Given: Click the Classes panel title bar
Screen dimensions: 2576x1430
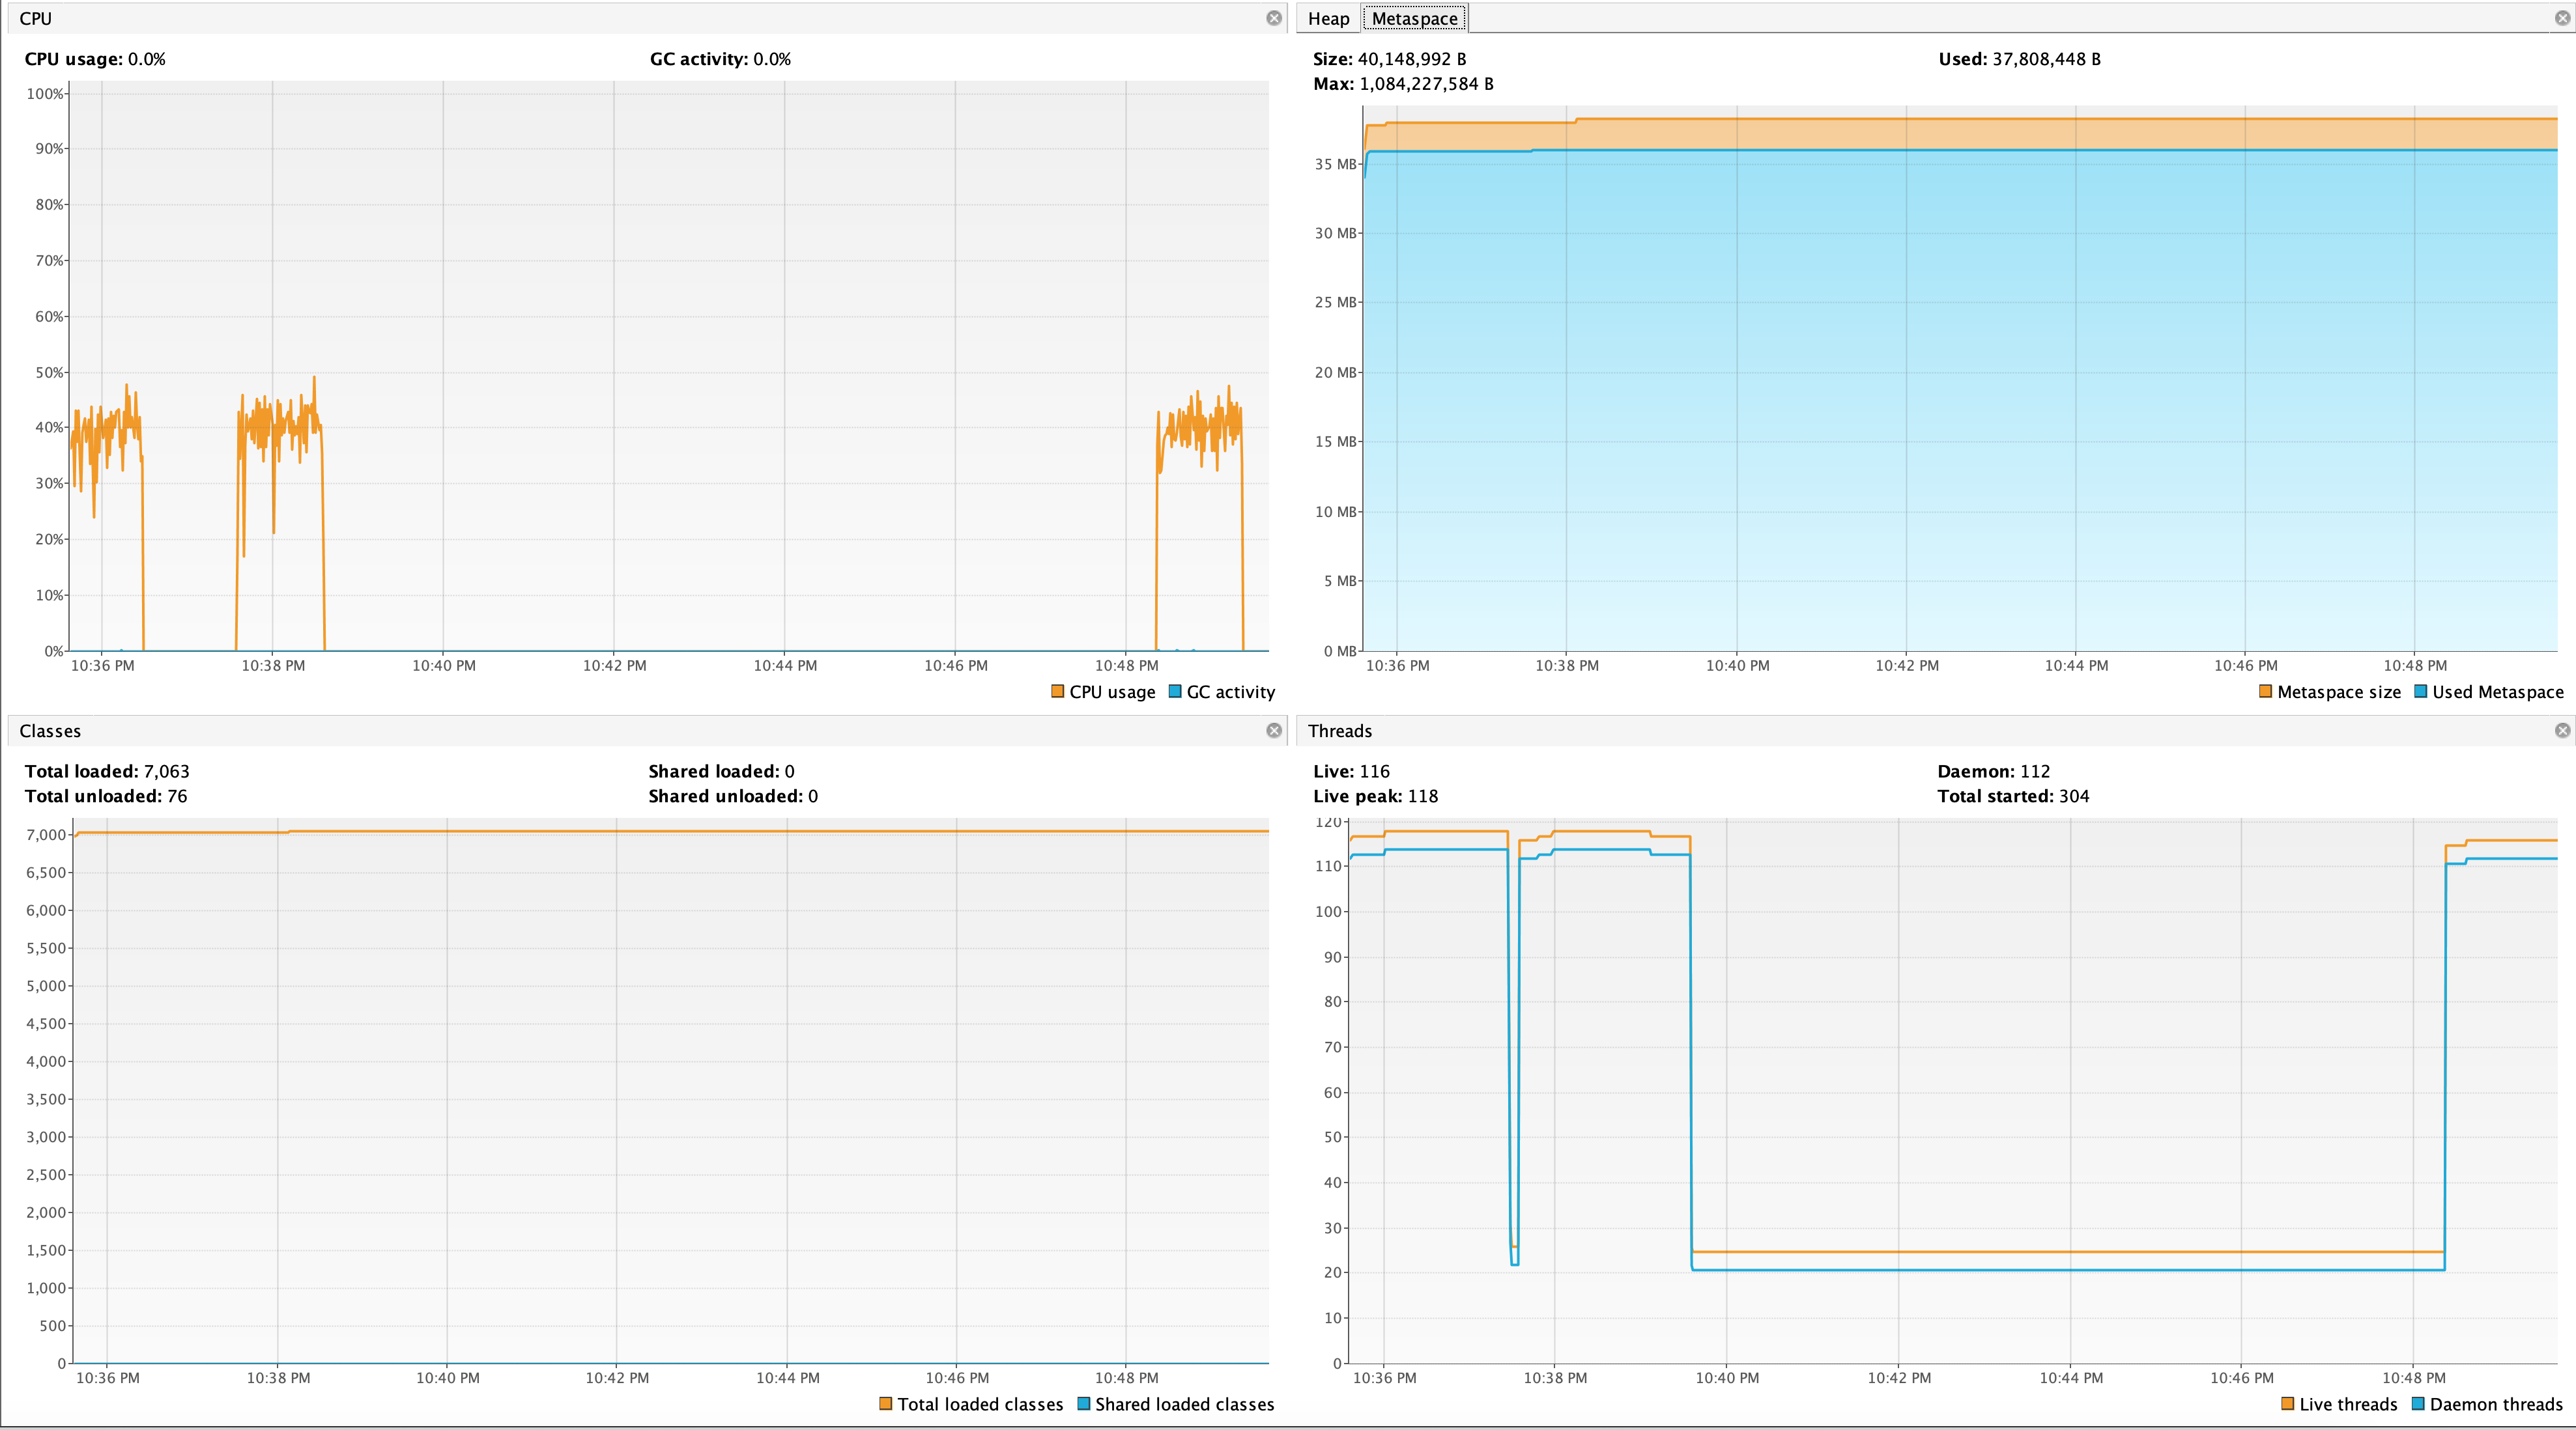Looking at the screenshot, I should pos(640,731).
